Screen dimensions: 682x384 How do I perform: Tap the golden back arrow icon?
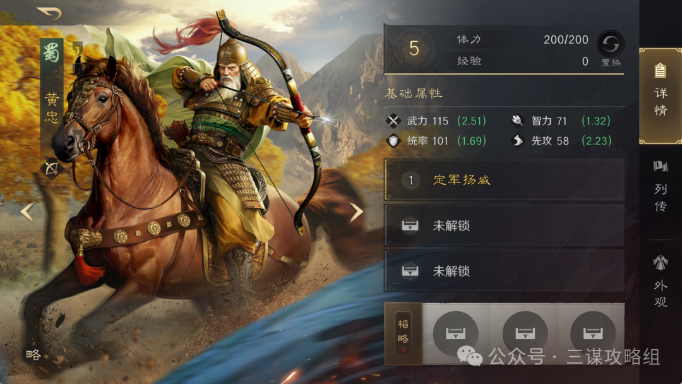49,13
